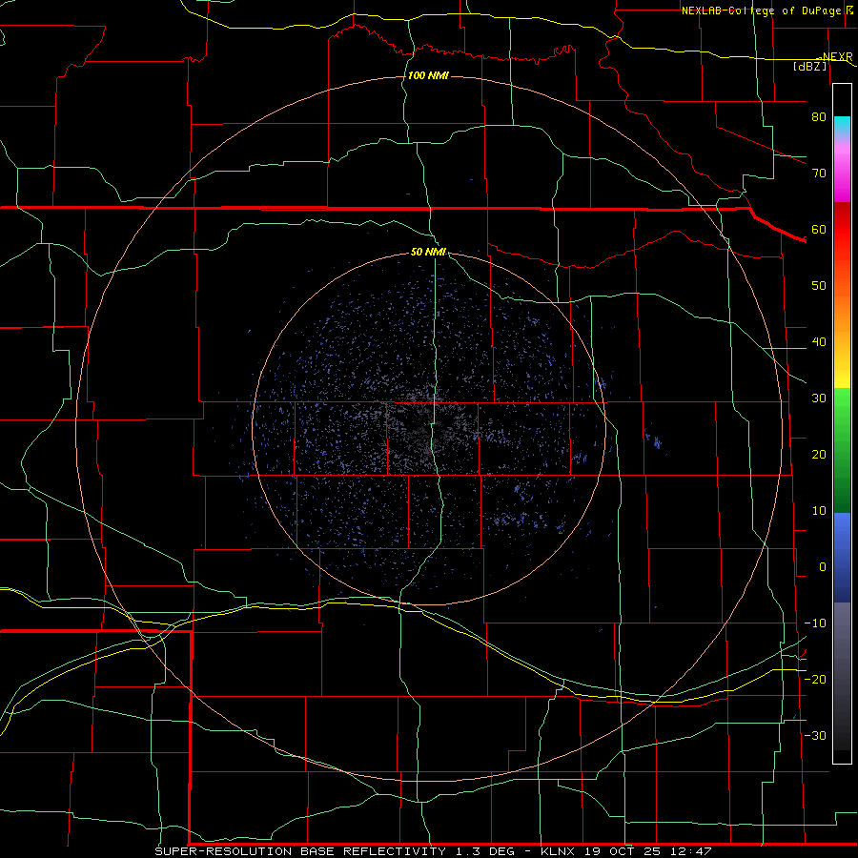The width and height of the screenshot is (858, 858).
Task: Select the 60 value on the dBZ scale
Action: click(x=819, y=229)
